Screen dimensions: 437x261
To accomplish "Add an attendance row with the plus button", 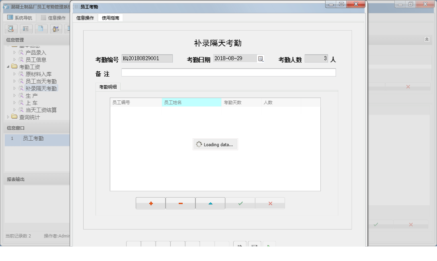I will point(150,203).
